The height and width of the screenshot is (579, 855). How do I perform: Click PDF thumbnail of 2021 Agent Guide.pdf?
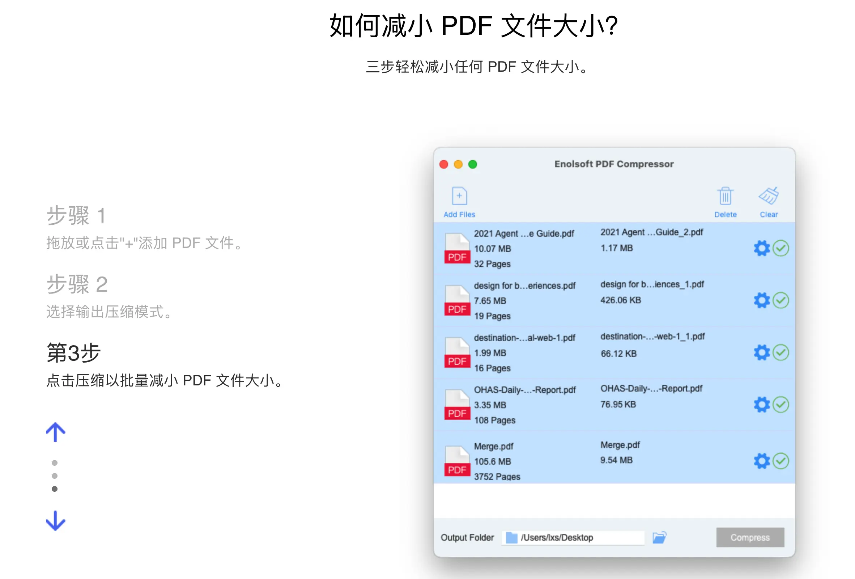tap(457, 249)
